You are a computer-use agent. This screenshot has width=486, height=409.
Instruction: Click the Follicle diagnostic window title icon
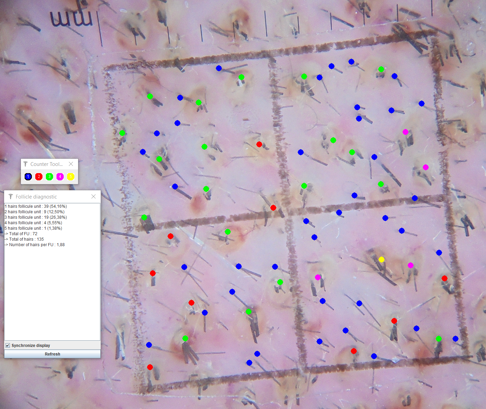[11, 196]
